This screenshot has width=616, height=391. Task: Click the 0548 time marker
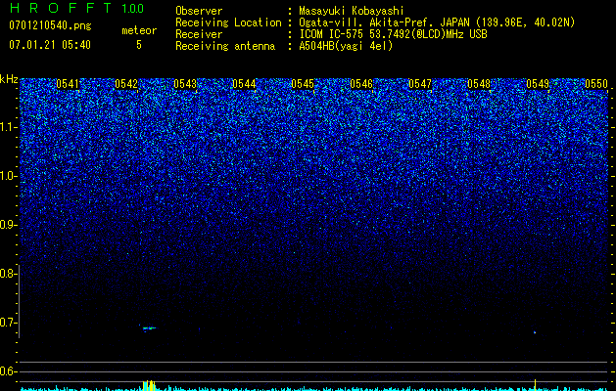(x=479, y=84)
